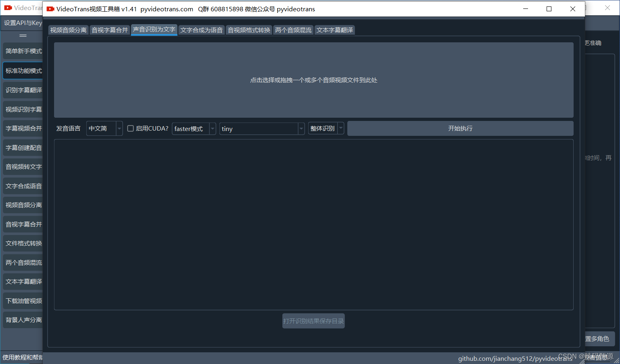The height and width of the screenshot is (364, 620).
Task: Click 文字合成语音 in the sidebar
Action: pyautogui.click(x=23, y=186)
